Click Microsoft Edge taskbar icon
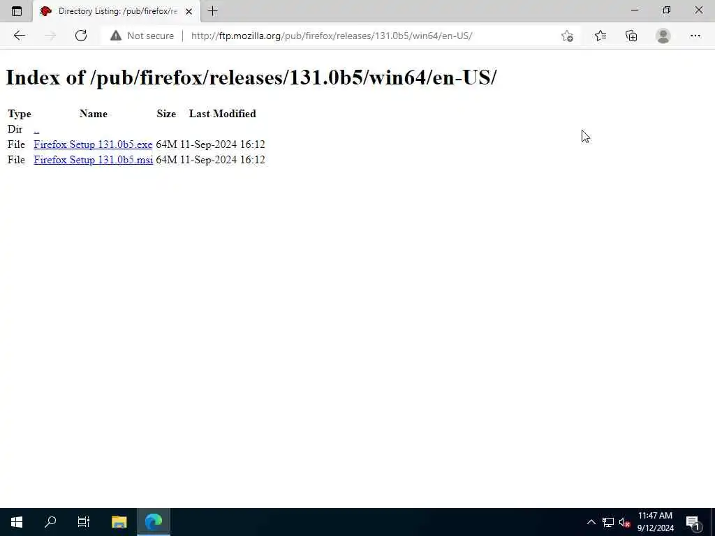Image resolution: width=715 pixels, height=536 pixels. click(x=154, y=522)
